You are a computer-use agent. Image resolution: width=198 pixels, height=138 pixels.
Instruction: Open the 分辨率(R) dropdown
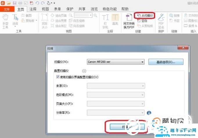116,113
